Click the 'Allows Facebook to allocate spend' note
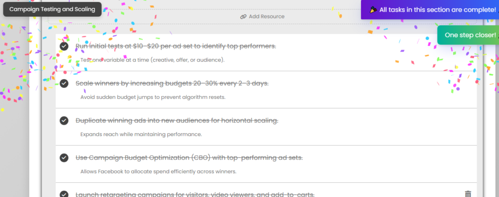The width and height of the screenshot is (499, 197). tap(158, 172)
